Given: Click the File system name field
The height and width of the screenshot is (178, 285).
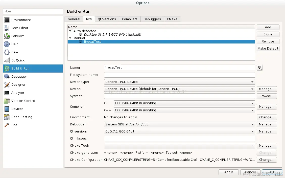Looking at the screenshot, I should pyautogui.click(x=180, y=75).
